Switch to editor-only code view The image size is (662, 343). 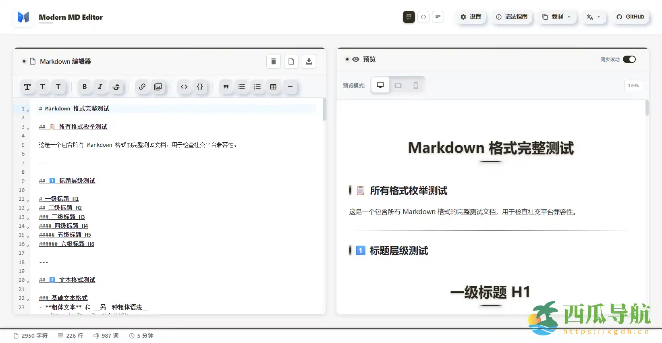[x=423, y=17]
